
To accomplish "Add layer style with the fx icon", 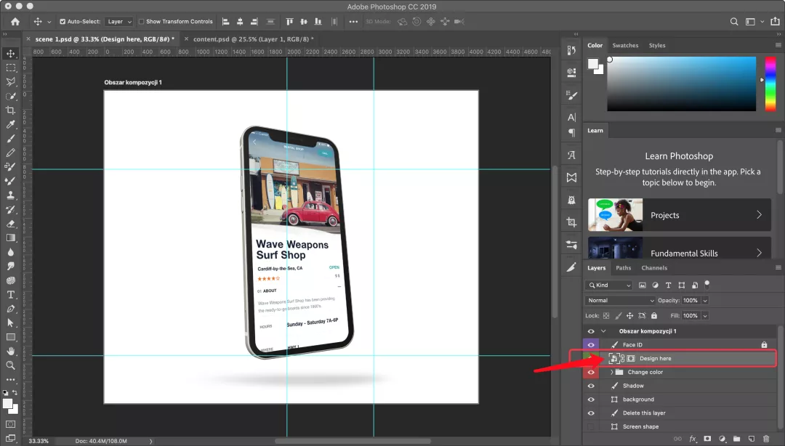I will click(x=693, y=439).
